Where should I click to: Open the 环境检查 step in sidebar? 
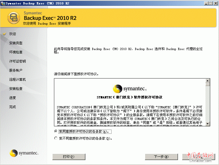point(16,52)
